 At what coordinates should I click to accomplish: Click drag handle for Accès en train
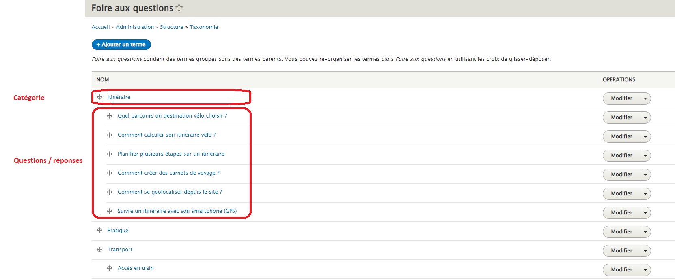[x=110, y=268]
